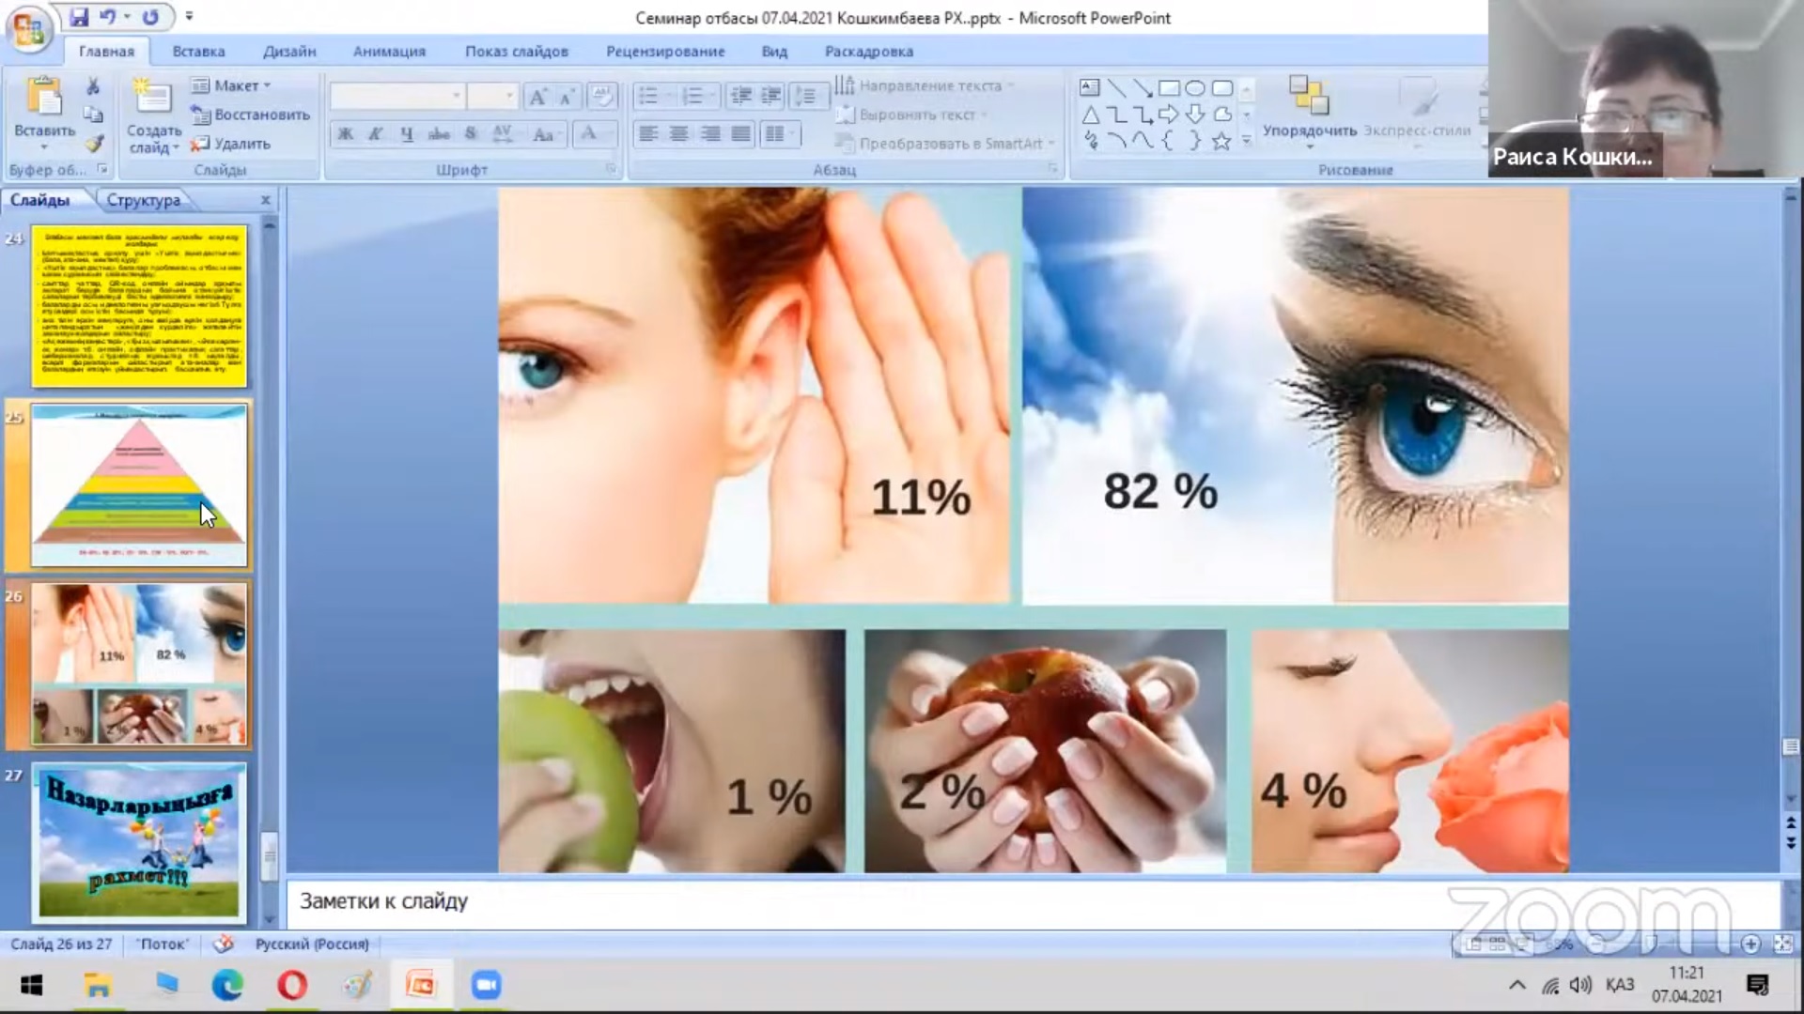
Task: Select the Text Box shape
Action: (x=1090, y=87)
